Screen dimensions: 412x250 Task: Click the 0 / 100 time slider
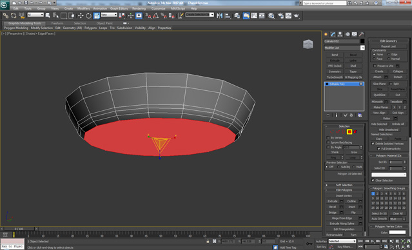coord(19,229)
